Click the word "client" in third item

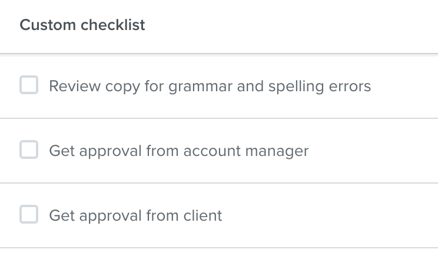(x=203, y=216)
